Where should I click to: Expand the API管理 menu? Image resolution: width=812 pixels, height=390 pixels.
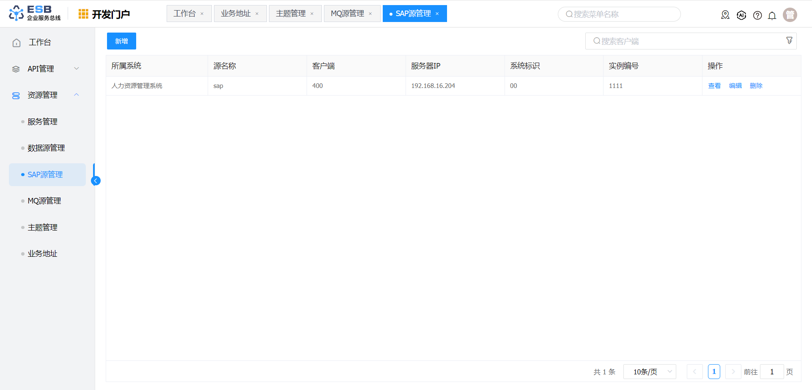pyautogui.click(x=77, y=69)
